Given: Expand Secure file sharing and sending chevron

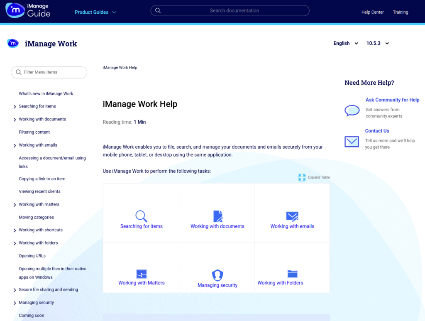Looking at the screenshot, I should [15, 290].
